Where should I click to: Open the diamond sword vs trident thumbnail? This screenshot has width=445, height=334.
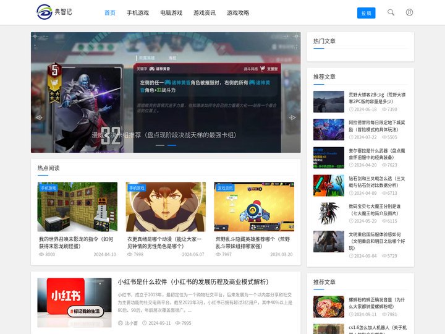coord(329,186)
